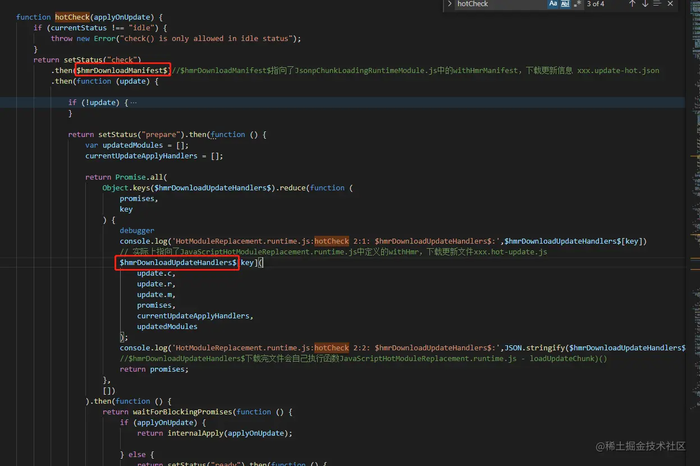Expand folded 'if (!update)' block ellipsis
This screenshot has width=700, height=466.
click(133, 103)
